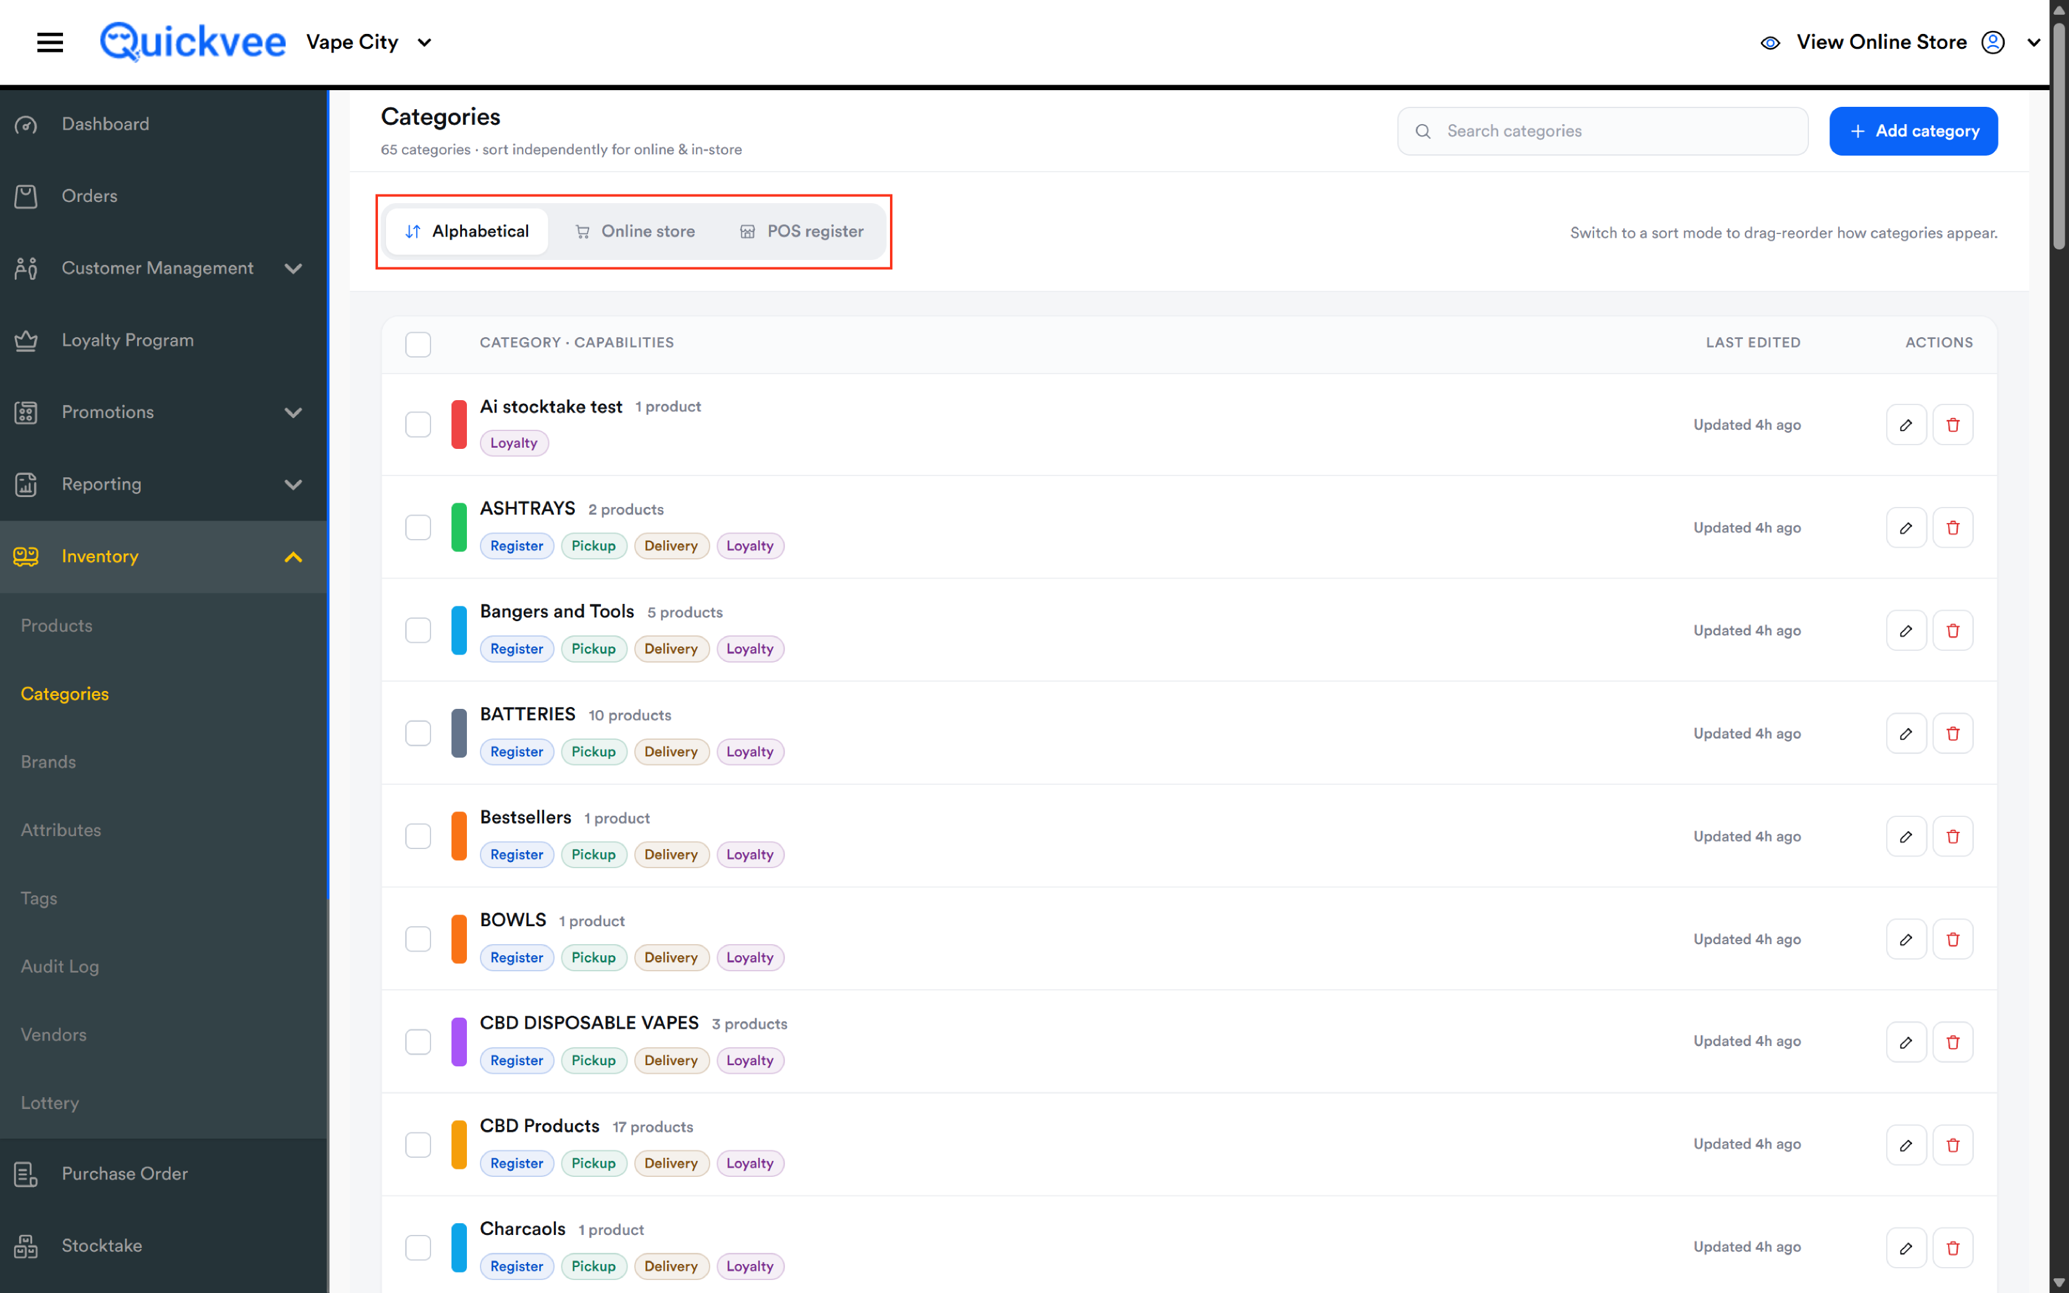This screenshot has height=1293, width=2069.
Task: Click the Orders bag icon in sidebar
Action: tap(27, 197)
